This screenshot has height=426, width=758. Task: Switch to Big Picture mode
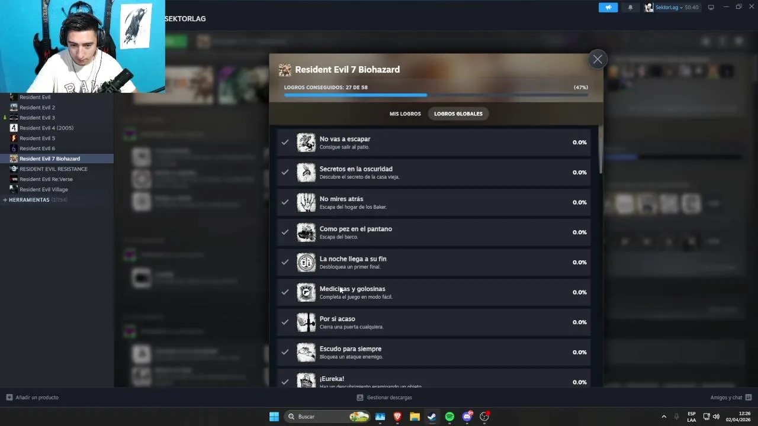coord(711,7)
